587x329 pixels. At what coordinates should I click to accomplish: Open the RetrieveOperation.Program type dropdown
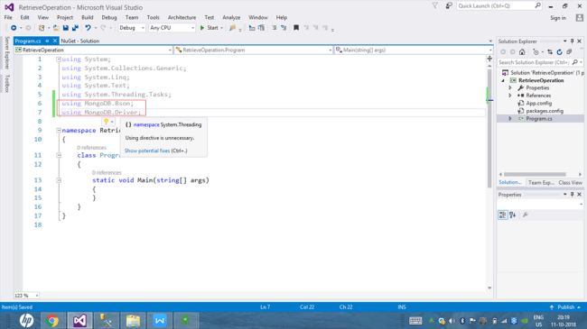254,50
